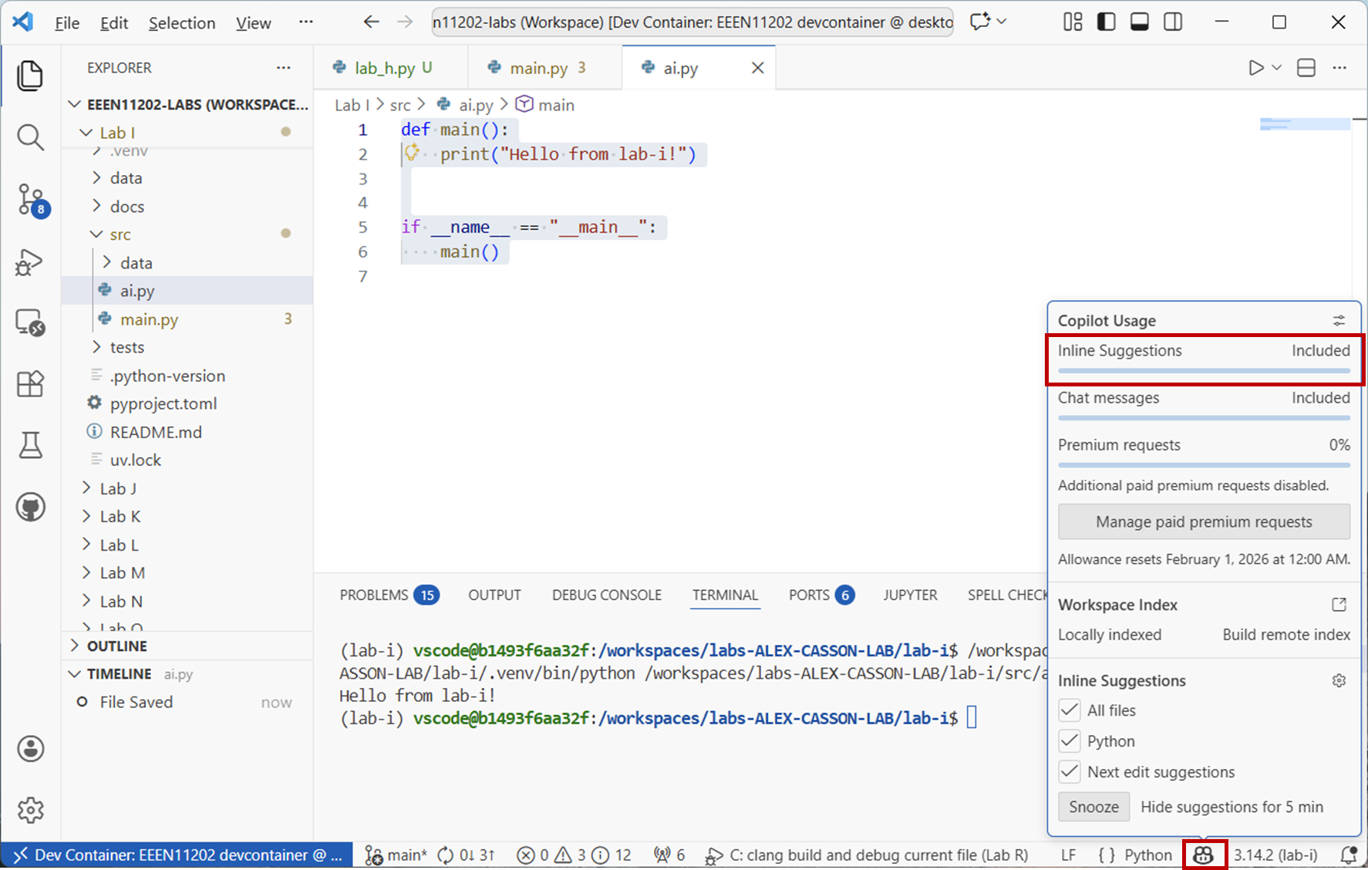Open Inline Suggestions settings gear
This screenshot has width=1368, height=870.
(x=1339, y=680)
